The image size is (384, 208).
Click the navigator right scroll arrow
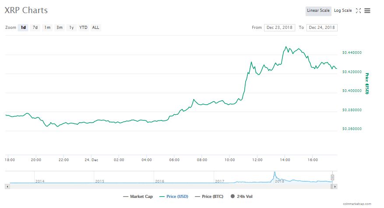pyautogui.click(x=335, y=187)
